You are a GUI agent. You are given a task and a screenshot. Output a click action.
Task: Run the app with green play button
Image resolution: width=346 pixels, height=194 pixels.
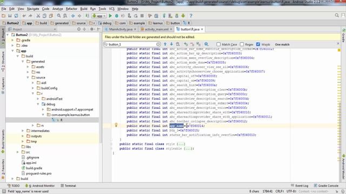pos(110,16)
